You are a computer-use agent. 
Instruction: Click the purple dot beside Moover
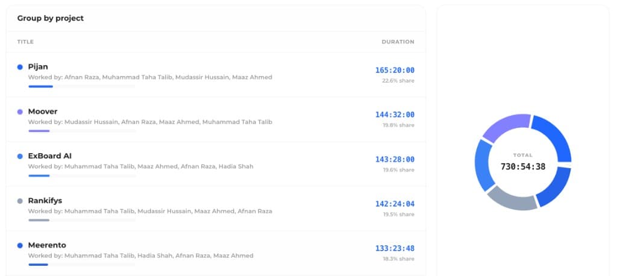pos(20,112)
